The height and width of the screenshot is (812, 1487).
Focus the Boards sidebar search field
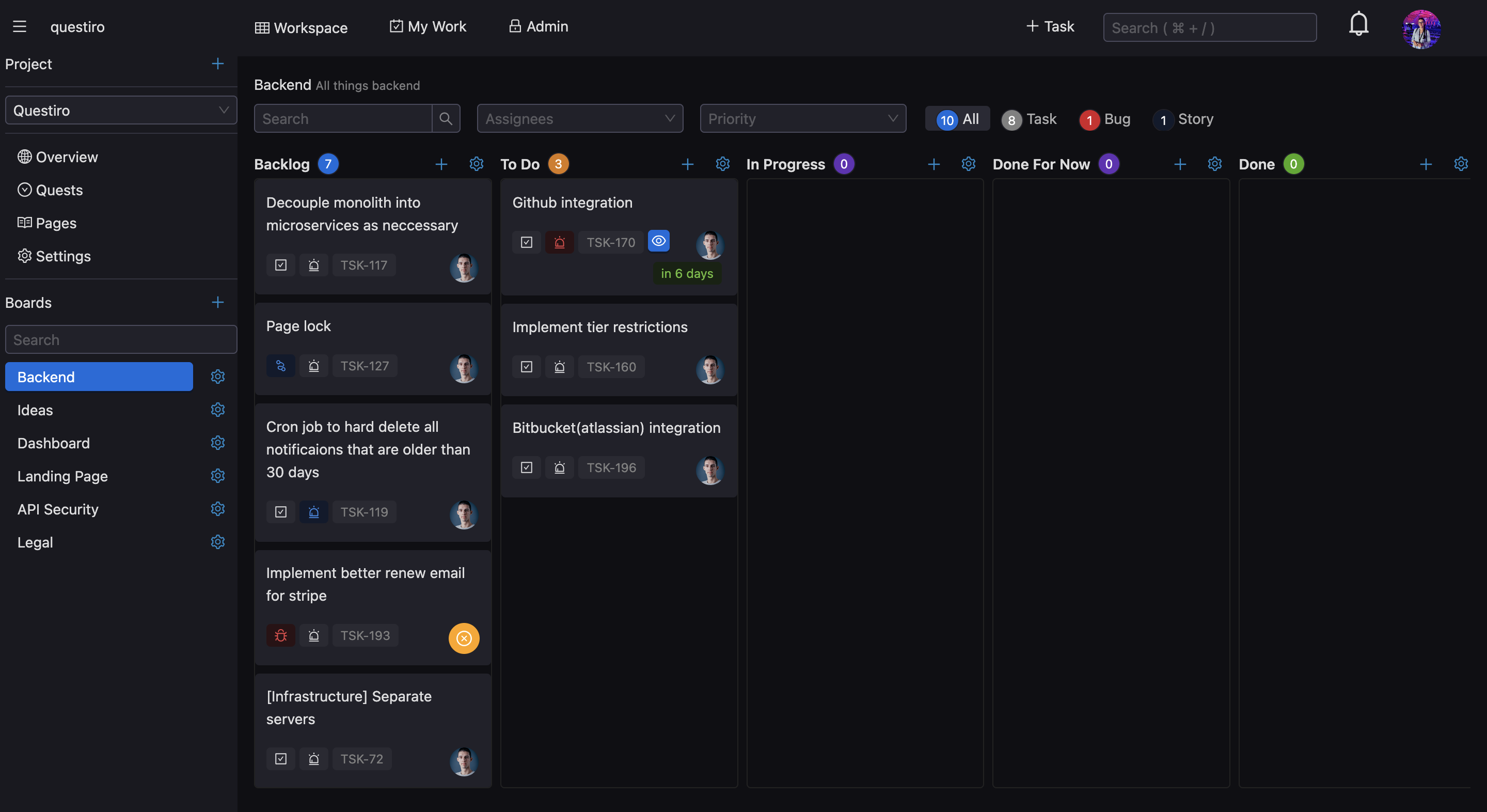121,339
